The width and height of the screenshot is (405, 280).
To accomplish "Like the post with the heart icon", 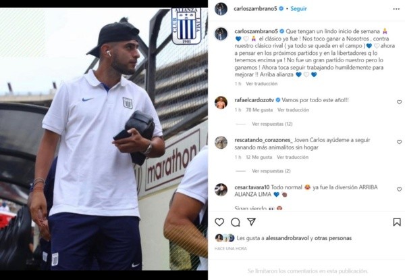I will (x=219, y=222).
